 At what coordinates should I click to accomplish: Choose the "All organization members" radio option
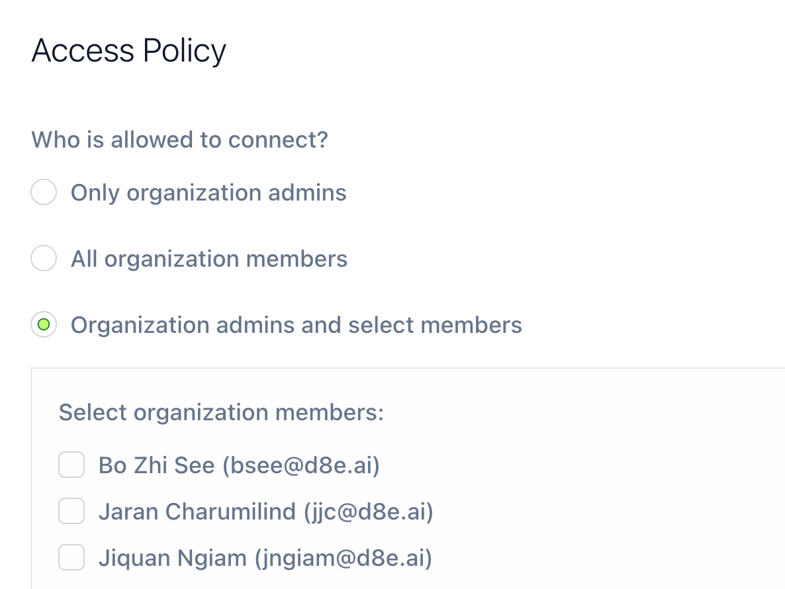[44, 258]
